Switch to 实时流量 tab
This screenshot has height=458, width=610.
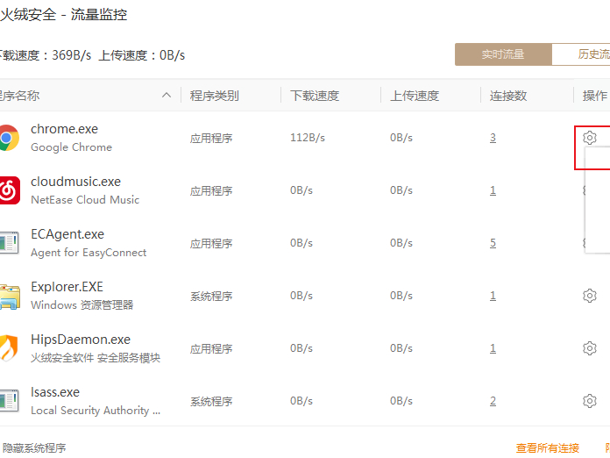503,54
